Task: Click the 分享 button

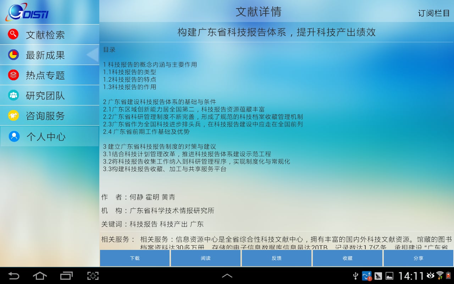Action: pyautogui.click(x=419, y=258)
